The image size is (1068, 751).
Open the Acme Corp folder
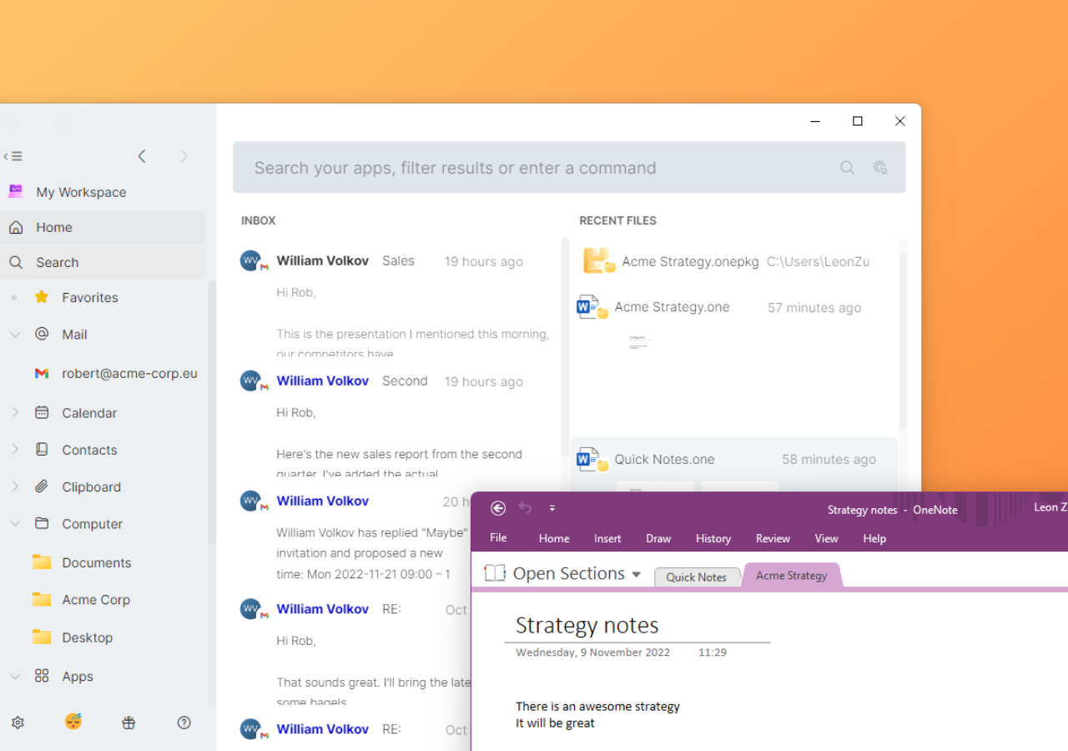(81, 599)
